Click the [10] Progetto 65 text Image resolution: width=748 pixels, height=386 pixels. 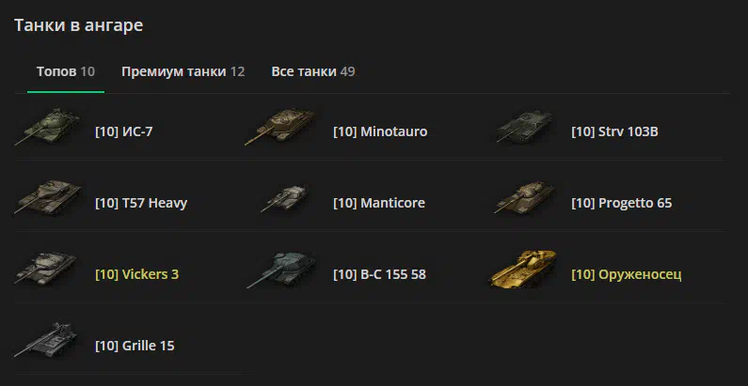pos(622,204)
